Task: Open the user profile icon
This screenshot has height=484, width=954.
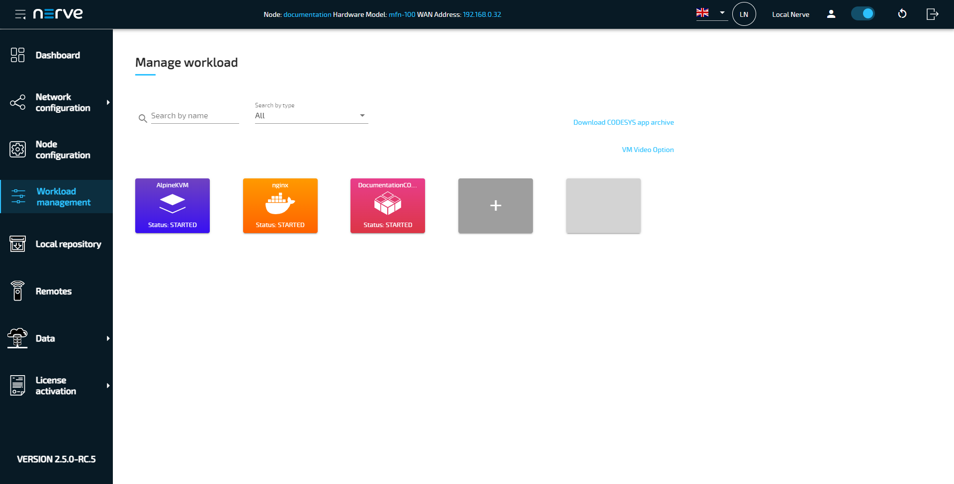Action: pyautogui.click(x=831, y=14)
